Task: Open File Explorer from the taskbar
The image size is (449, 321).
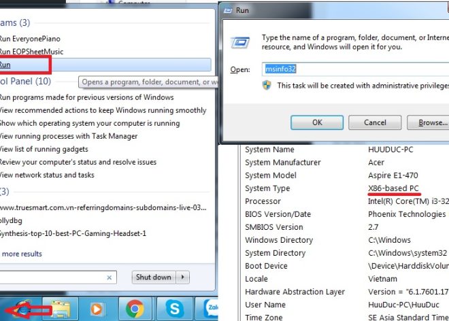Action: point(61,309)
